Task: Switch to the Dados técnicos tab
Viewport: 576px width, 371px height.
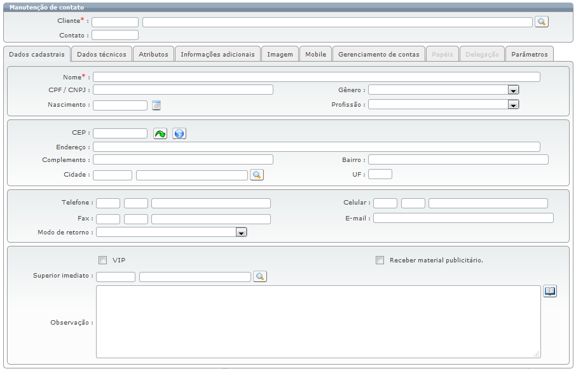Action: coord(102,54)
